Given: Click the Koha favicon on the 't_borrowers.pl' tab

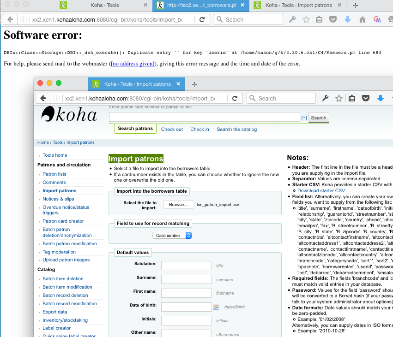Looking at the screenshot, I should click(160, 6).
